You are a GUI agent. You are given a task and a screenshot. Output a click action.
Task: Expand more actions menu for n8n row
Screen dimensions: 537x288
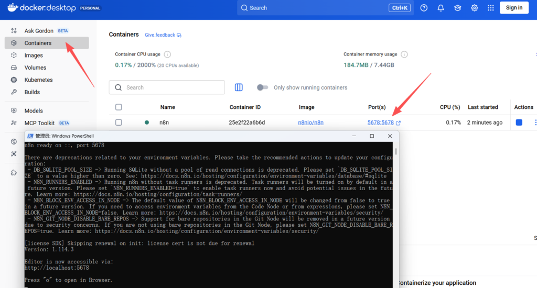click(x=535, y=123)
